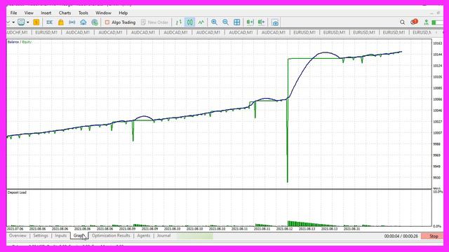Open the Help menu

tap(123, 13)
